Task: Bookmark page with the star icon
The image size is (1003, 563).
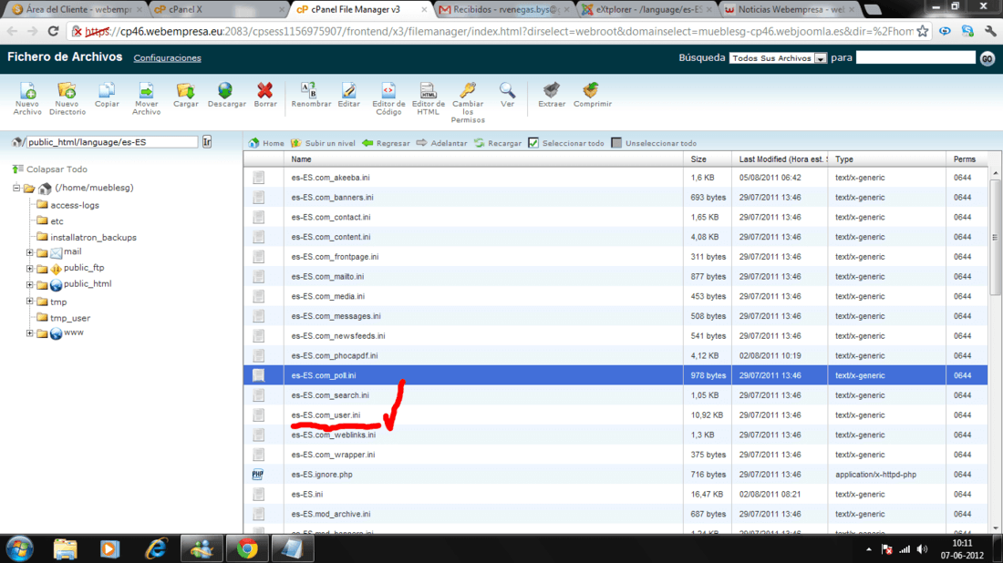Action: pyautogui.click(x=923, y=31)
